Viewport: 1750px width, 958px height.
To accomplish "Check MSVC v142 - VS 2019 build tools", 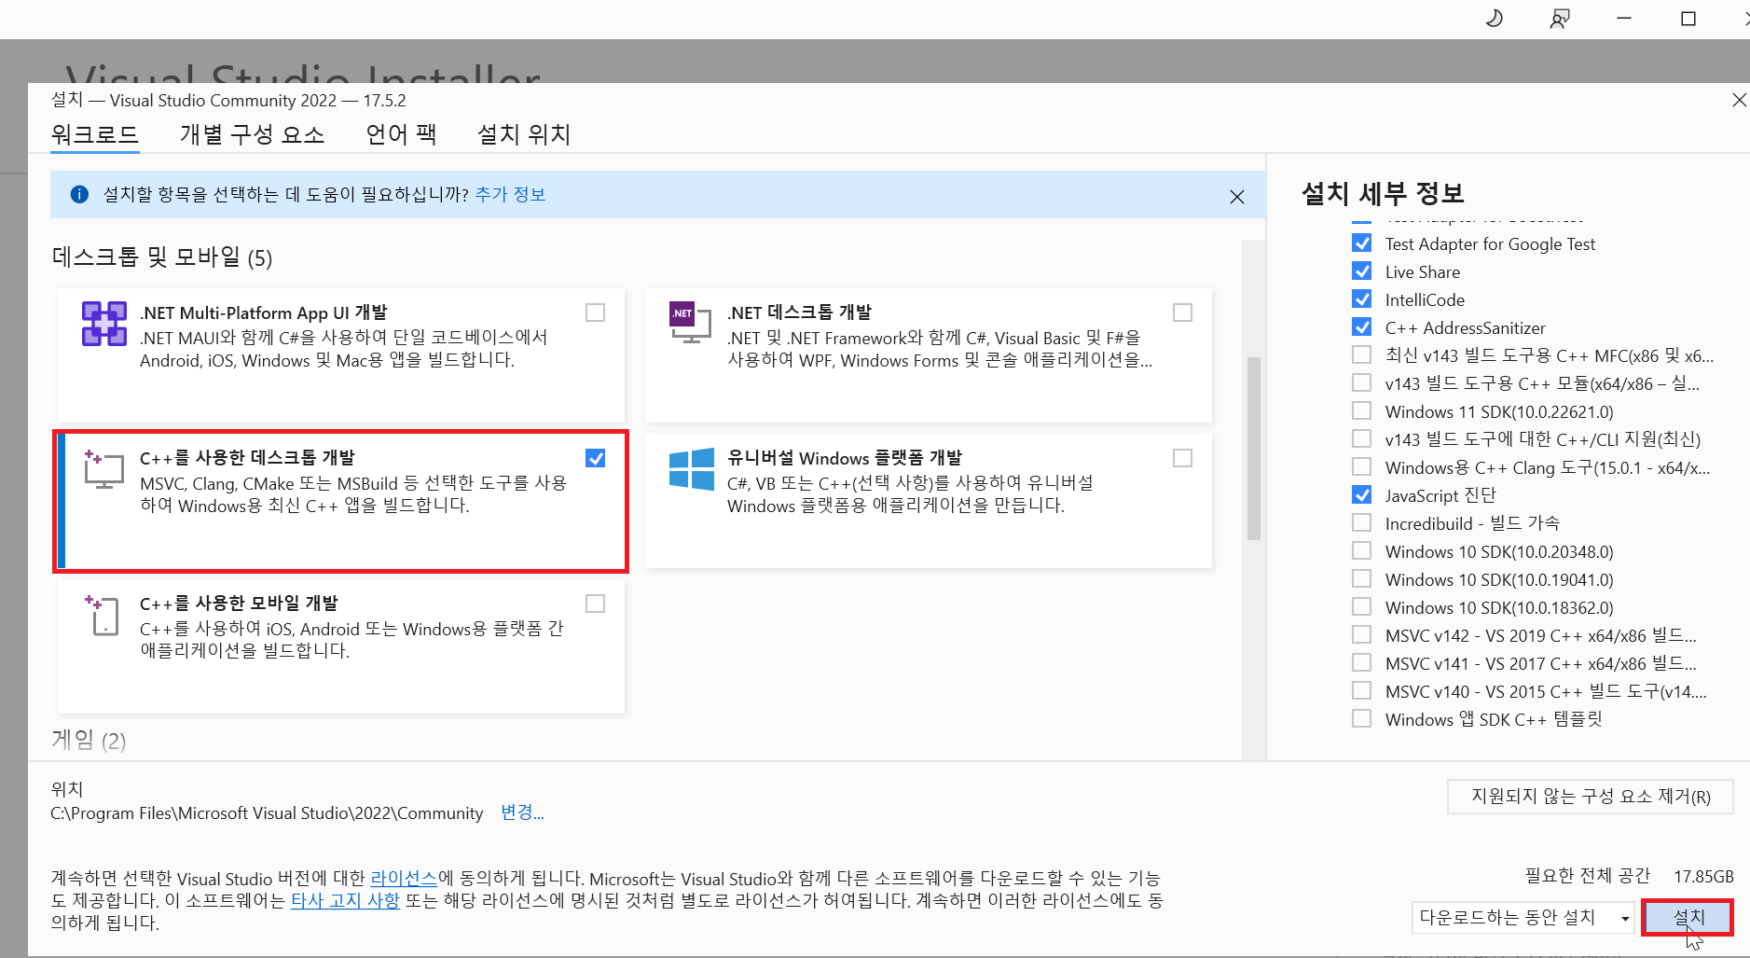I will click(1361, 635).
